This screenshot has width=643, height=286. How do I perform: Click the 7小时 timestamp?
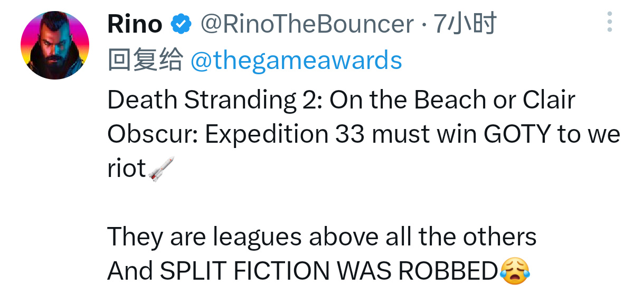coord(465,24)
